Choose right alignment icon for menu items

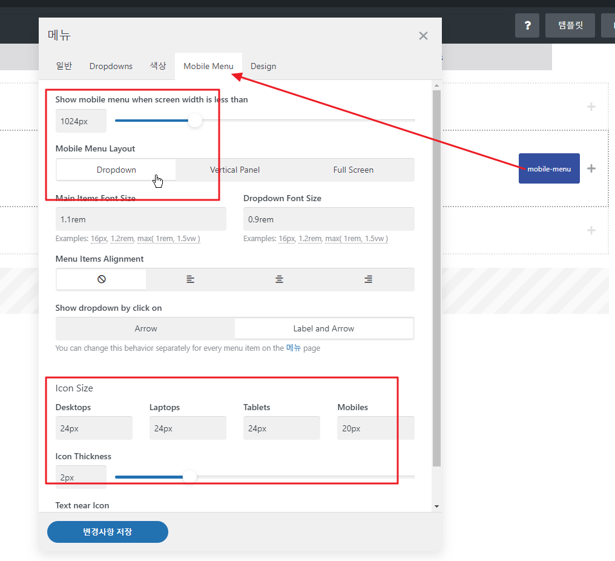click(x=368, y=279)
